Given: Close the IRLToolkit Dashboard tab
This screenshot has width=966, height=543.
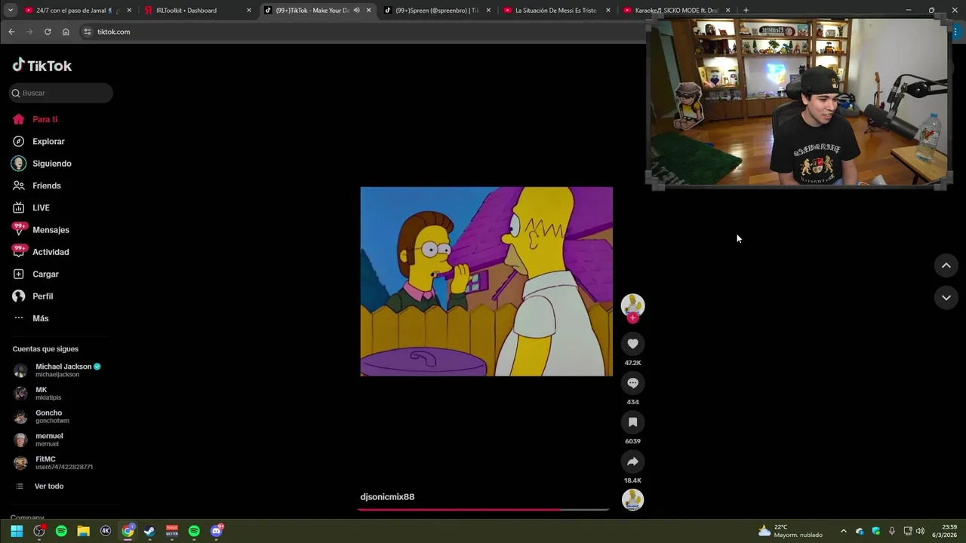Looking at the screenshot, I should pyautogui.click(x=249, y=11).
